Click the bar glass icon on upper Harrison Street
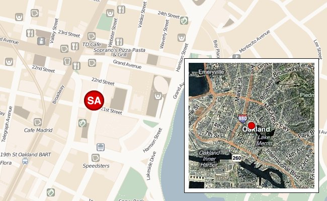This screenshot has height=201, width=327. [182, 38]
